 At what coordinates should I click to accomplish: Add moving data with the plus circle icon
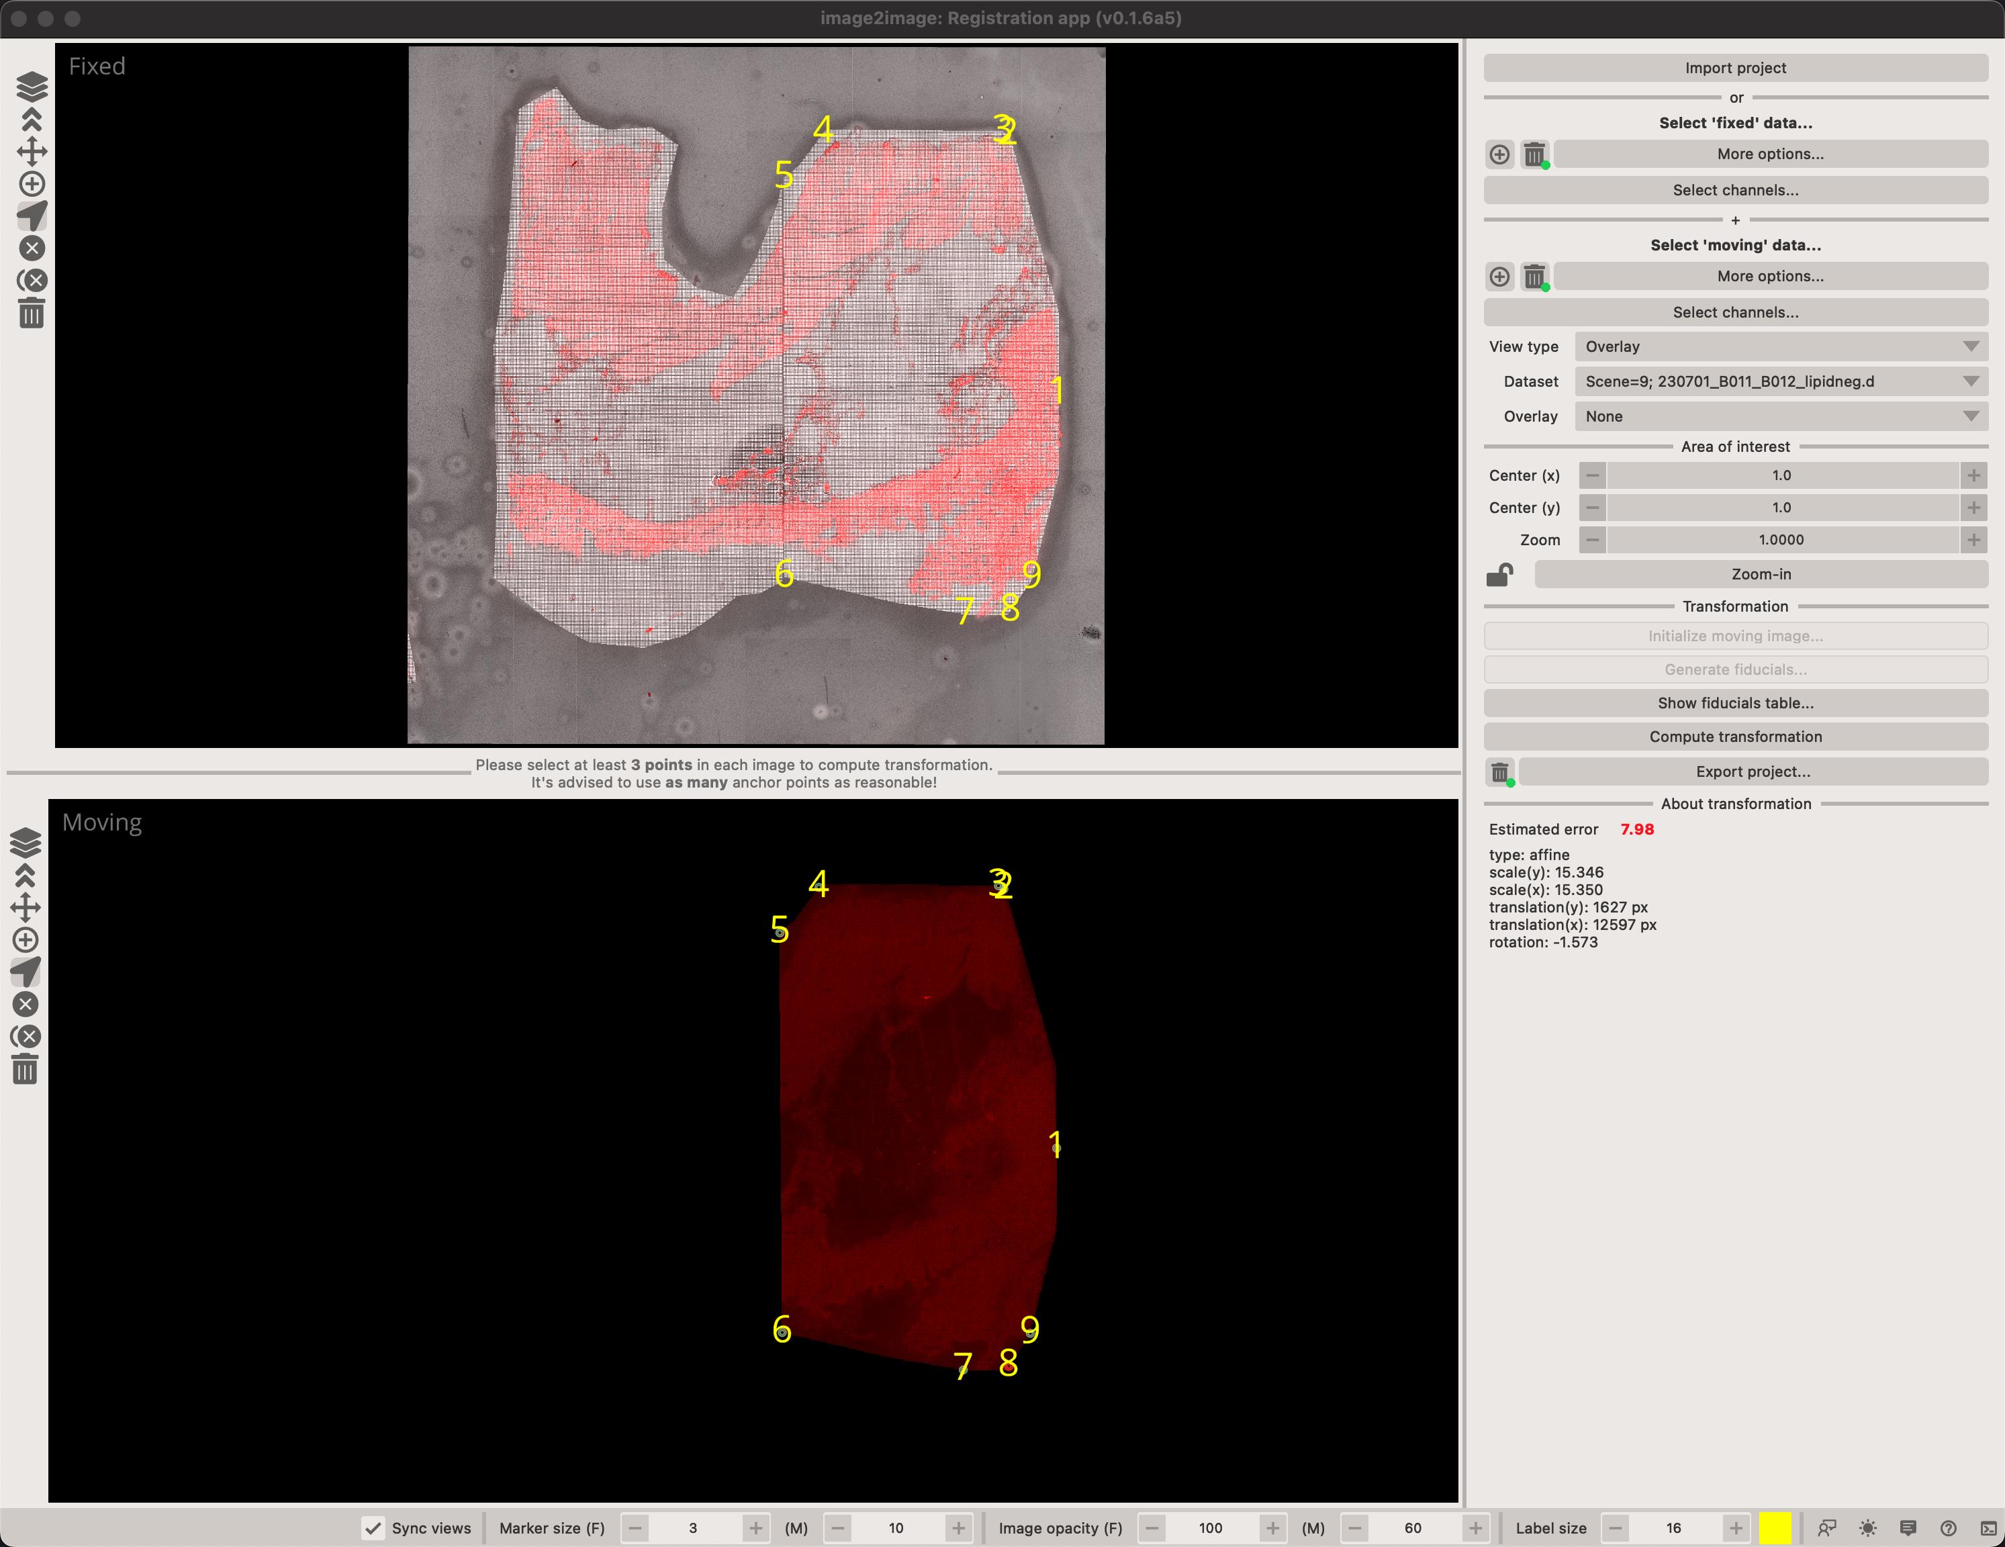click(1499, 277)
